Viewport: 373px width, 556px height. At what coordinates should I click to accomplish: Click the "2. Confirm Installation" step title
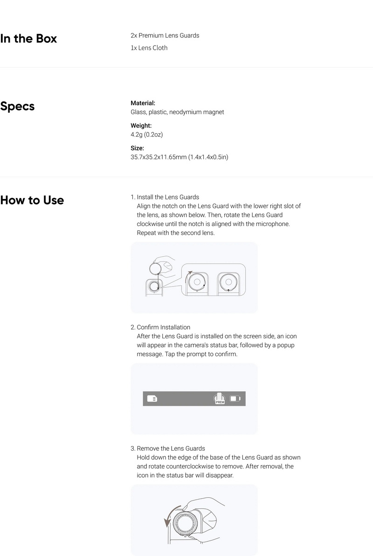160,327
